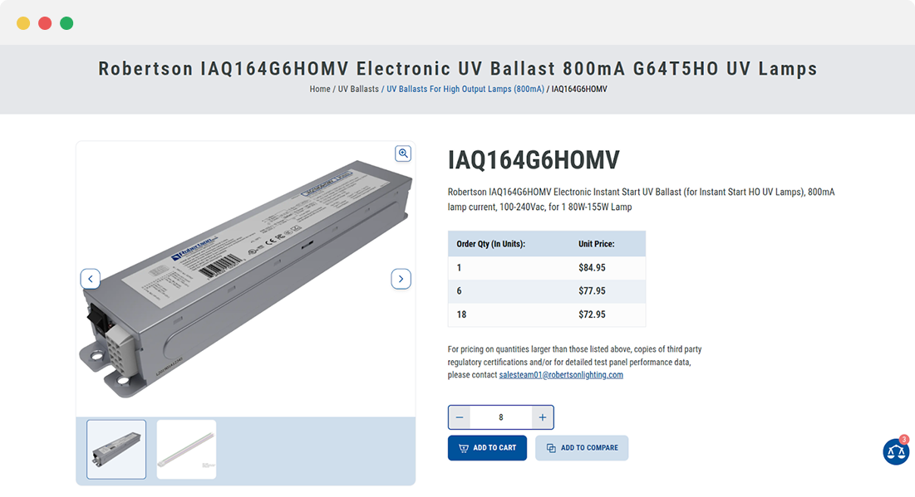The height and width of the screenshot is (497, 915).
Task: Add the ballast to cart
Action: pyautogui.click(x=487, y=448)
